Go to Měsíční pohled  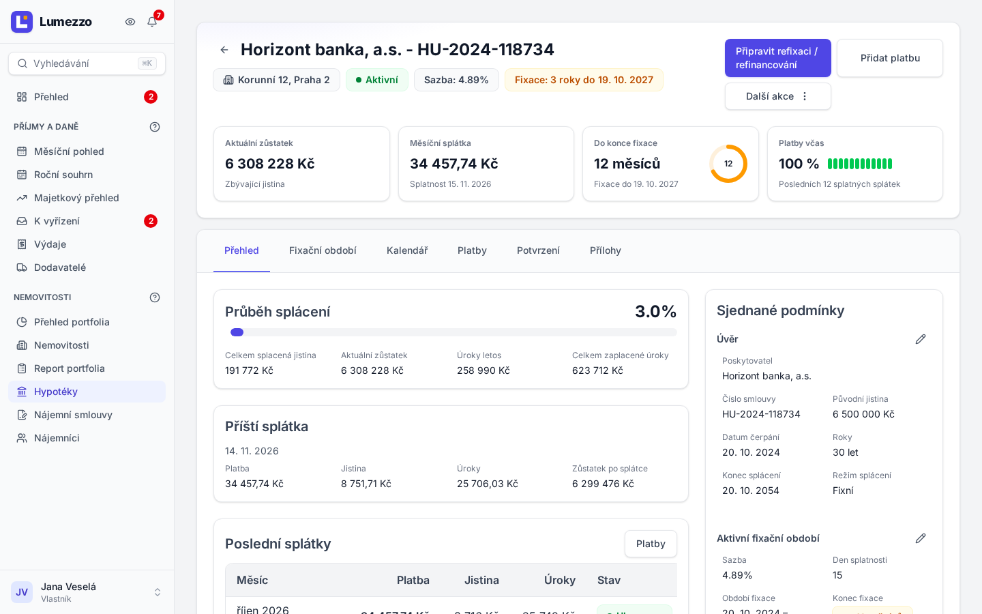87,151
